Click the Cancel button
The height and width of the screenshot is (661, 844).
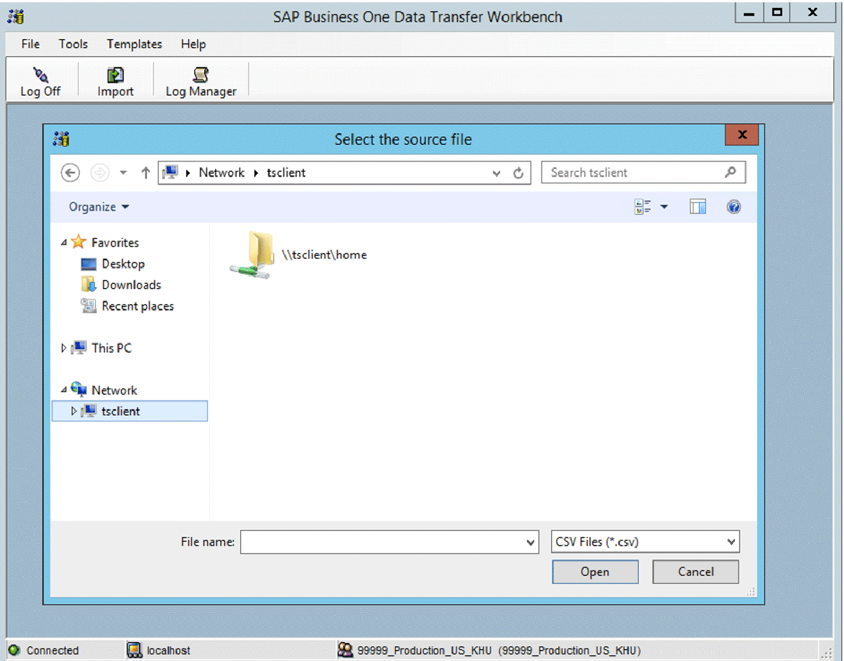tap(696, 572)
